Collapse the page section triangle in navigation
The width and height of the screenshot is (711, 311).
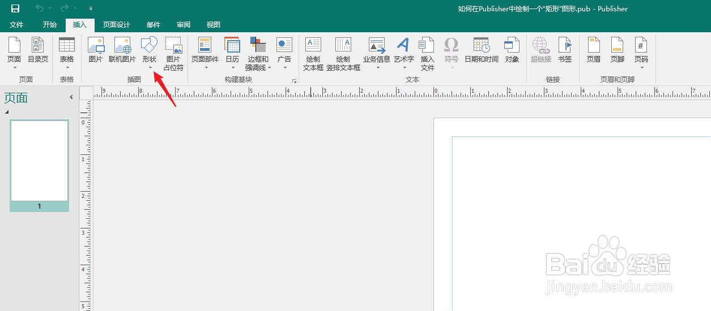[7, 112]
